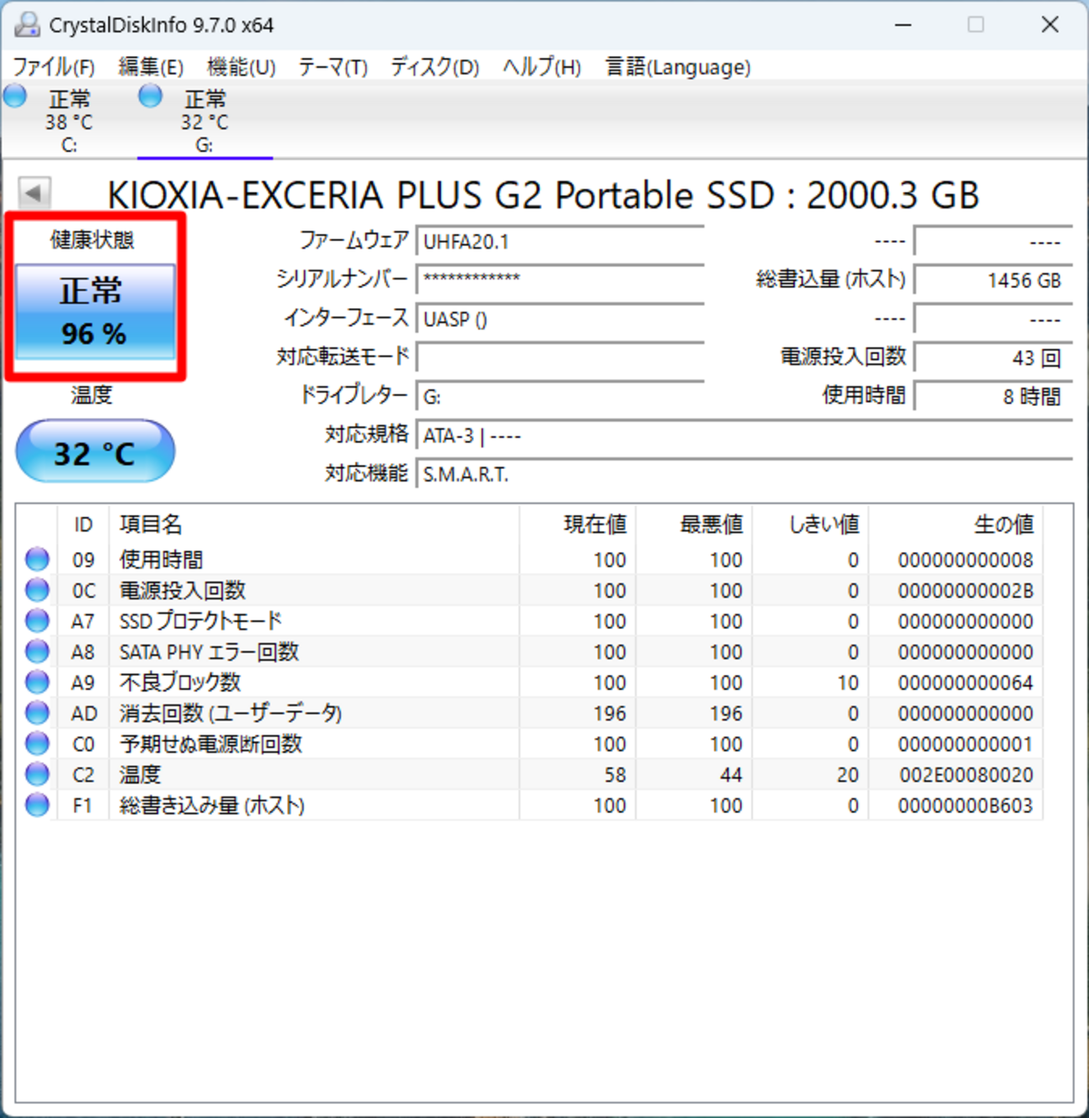Image resolution: width=1089 pixels, height=1118 pixels.
Task: Select the 消去回数 (ユーザーデータ) attribute name
Action: tap(231, 714)
